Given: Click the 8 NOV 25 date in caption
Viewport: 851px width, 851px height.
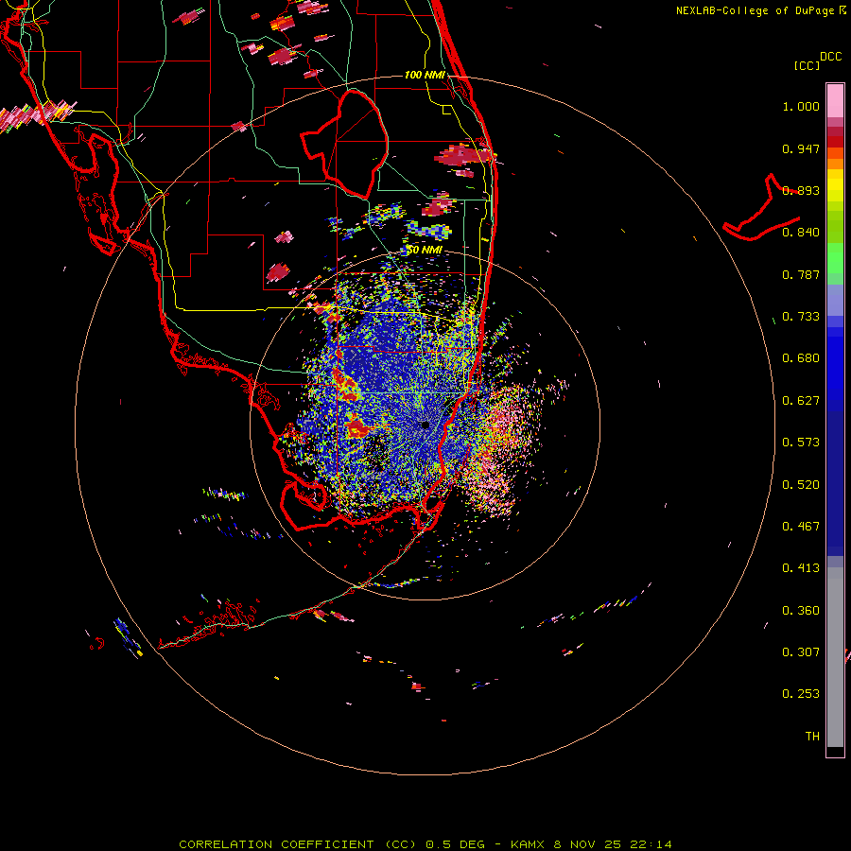Looking at the screenshot, I should 588,844.
